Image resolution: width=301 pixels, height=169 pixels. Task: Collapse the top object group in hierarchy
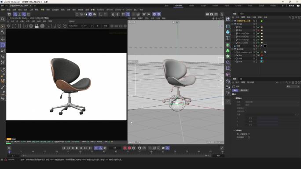click(232, 21)
